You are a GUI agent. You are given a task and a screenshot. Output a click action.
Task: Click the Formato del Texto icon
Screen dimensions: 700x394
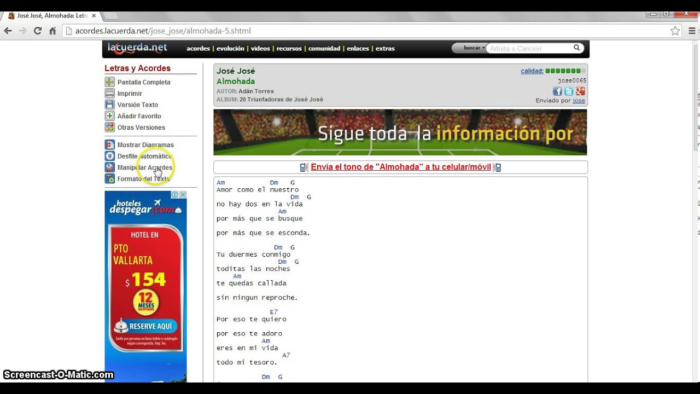[x=109, y=179]
